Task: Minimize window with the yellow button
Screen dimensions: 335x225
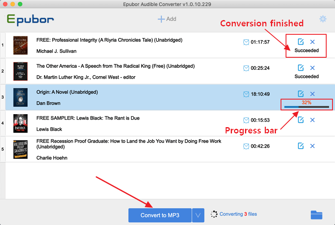Action: [x=13, y=4]
